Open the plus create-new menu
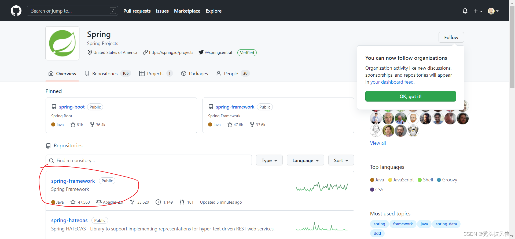Viewport: 515px width, 239px height. point(478,11)
